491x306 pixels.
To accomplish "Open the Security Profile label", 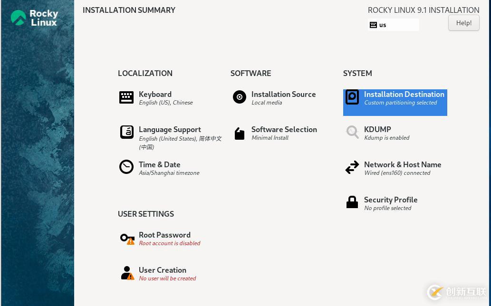I will (390, 200).
